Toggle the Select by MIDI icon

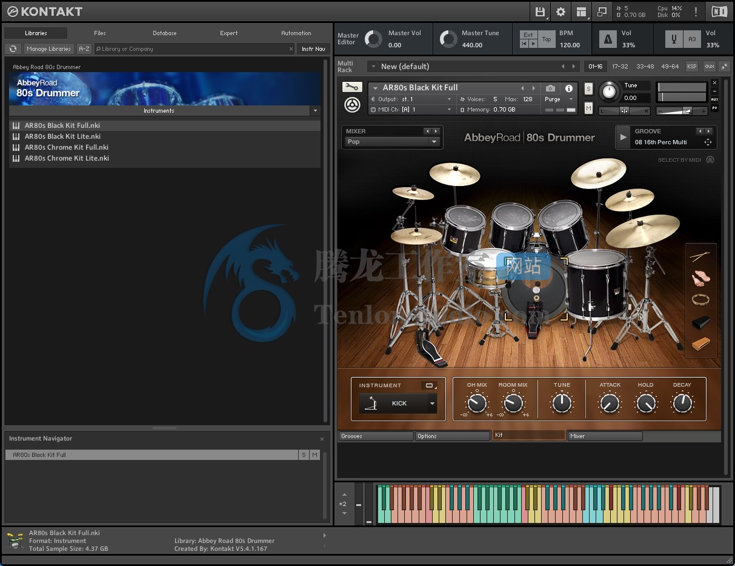[x=710, y=160]
